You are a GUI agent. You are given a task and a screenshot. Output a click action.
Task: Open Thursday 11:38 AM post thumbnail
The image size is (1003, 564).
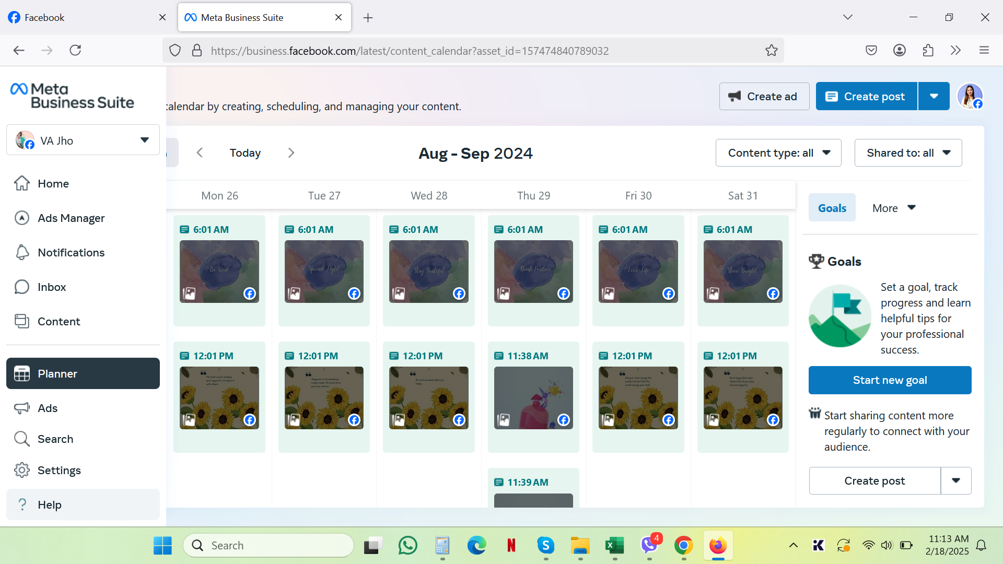tap(533, 398)
